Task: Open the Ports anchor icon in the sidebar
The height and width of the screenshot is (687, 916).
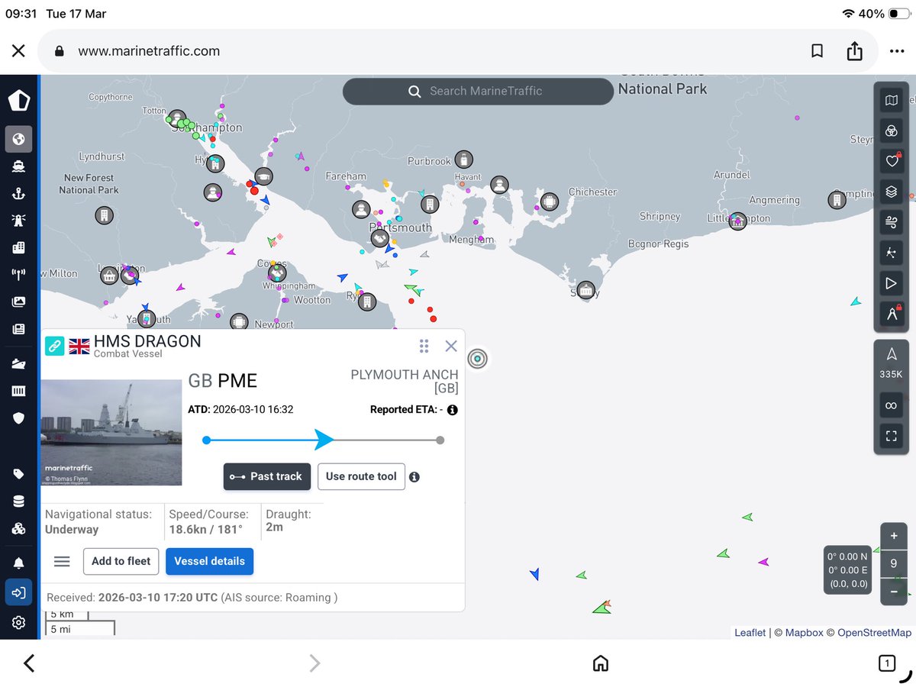Action: pos(18,193)
